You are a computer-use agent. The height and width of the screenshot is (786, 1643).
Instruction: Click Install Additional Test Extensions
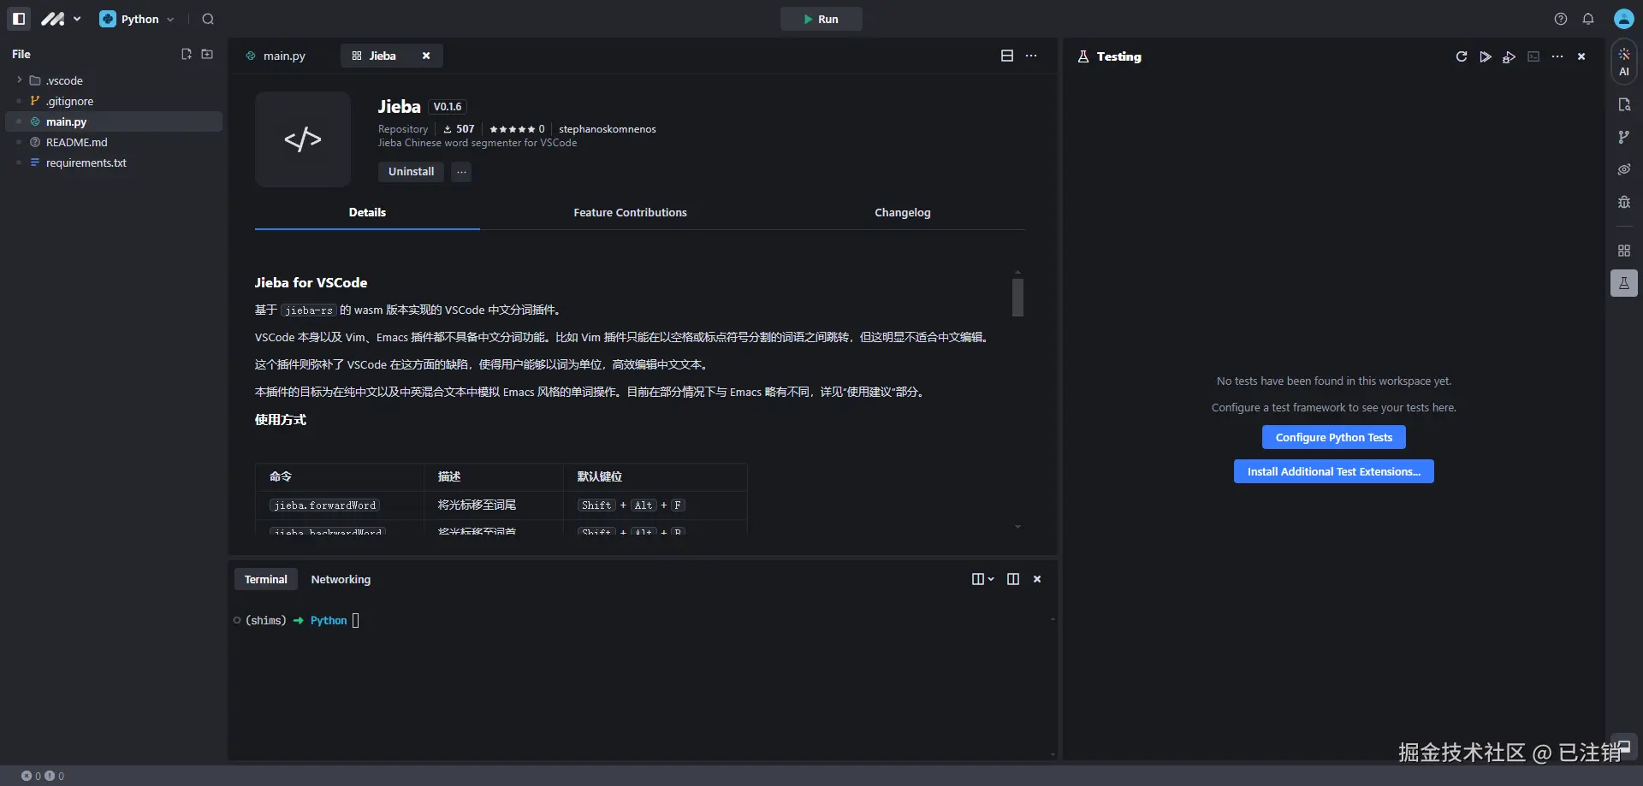click(1334, 471)
